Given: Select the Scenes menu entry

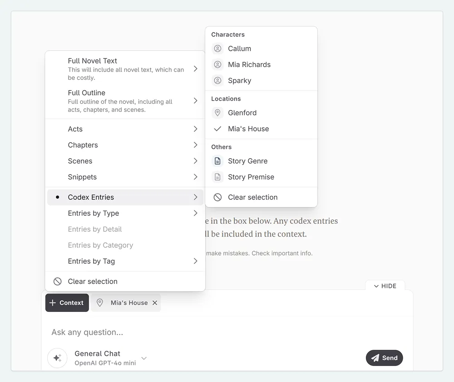Looking at the screenshot, I should pyautogui.click(x=80, y=161).
